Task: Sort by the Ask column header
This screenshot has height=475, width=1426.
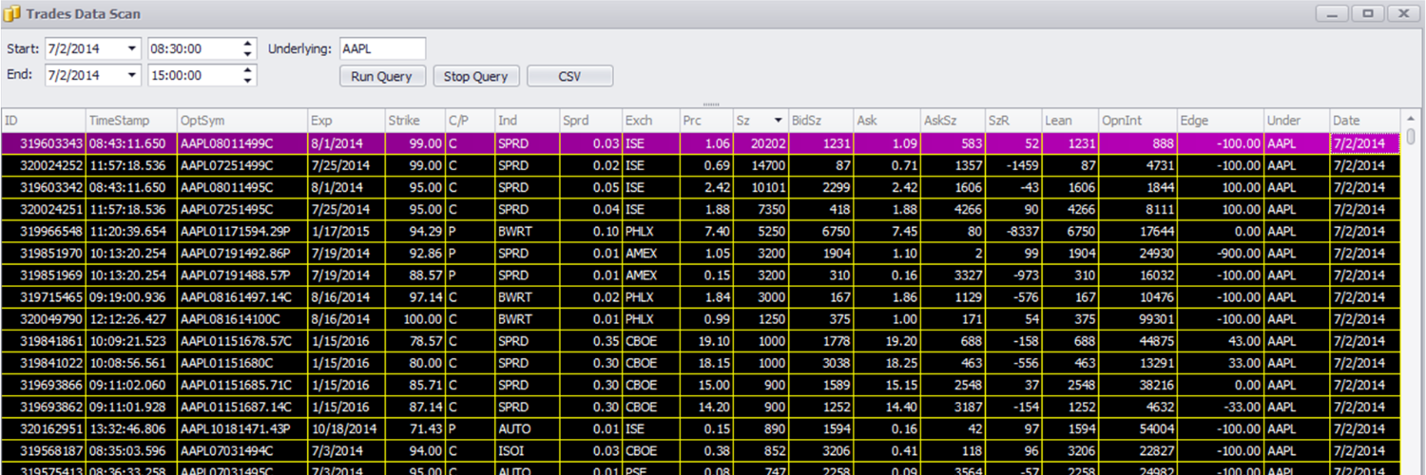Action: [886, 121]
